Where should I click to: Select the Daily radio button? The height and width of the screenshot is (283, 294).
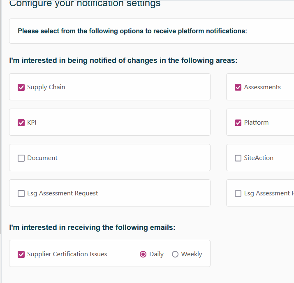pyautogui.click(x=143, y=254)
